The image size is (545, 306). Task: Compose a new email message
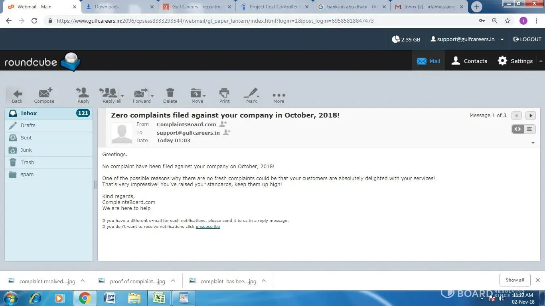pos(44,96)
